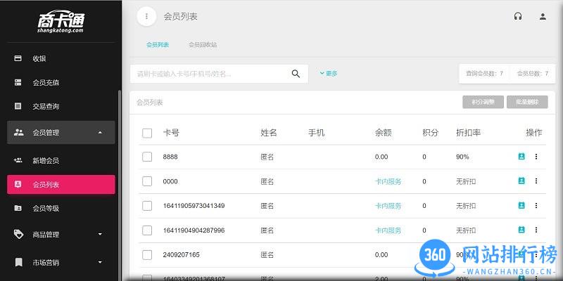The image size is (563, 281).
Task: Open the user account profile icon
Action: coord(543,16)
